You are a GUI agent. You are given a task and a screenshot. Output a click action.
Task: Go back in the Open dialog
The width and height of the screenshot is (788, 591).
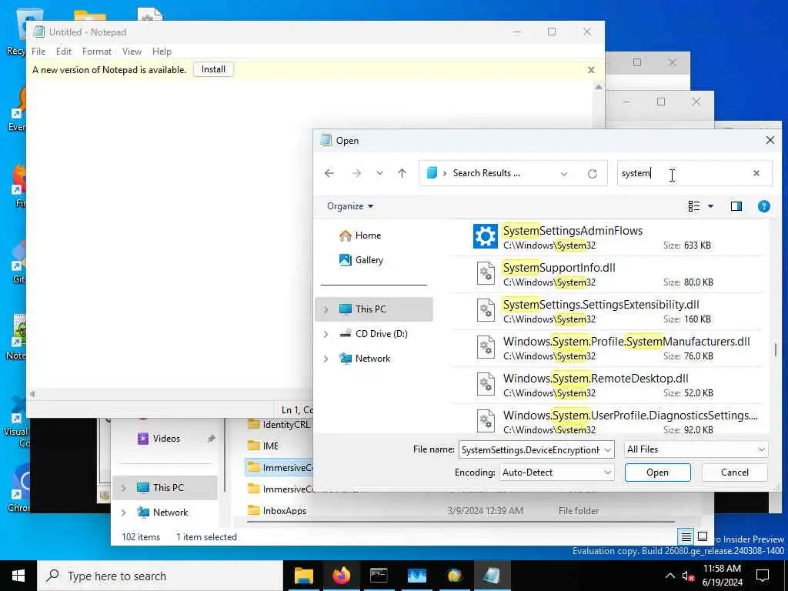pyautogui.click(x=329, y=173)
